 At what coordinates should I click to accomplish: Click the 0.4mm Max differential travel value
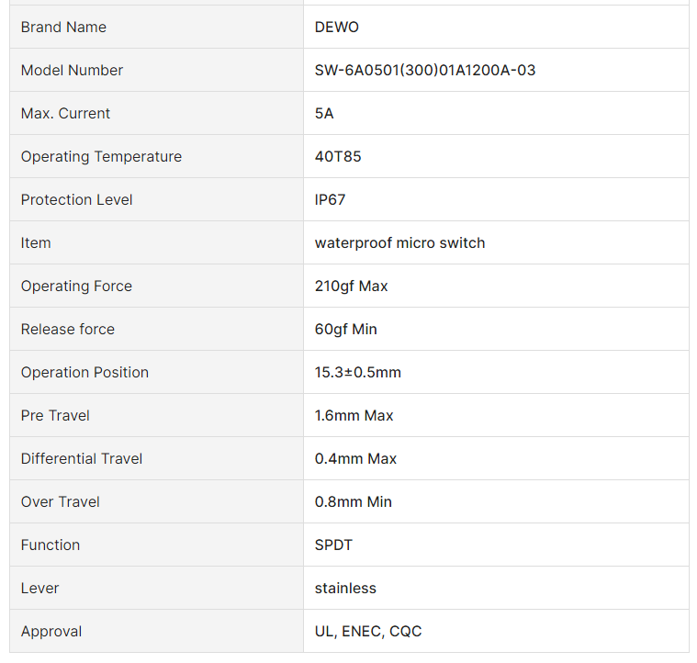click(355, 459)
